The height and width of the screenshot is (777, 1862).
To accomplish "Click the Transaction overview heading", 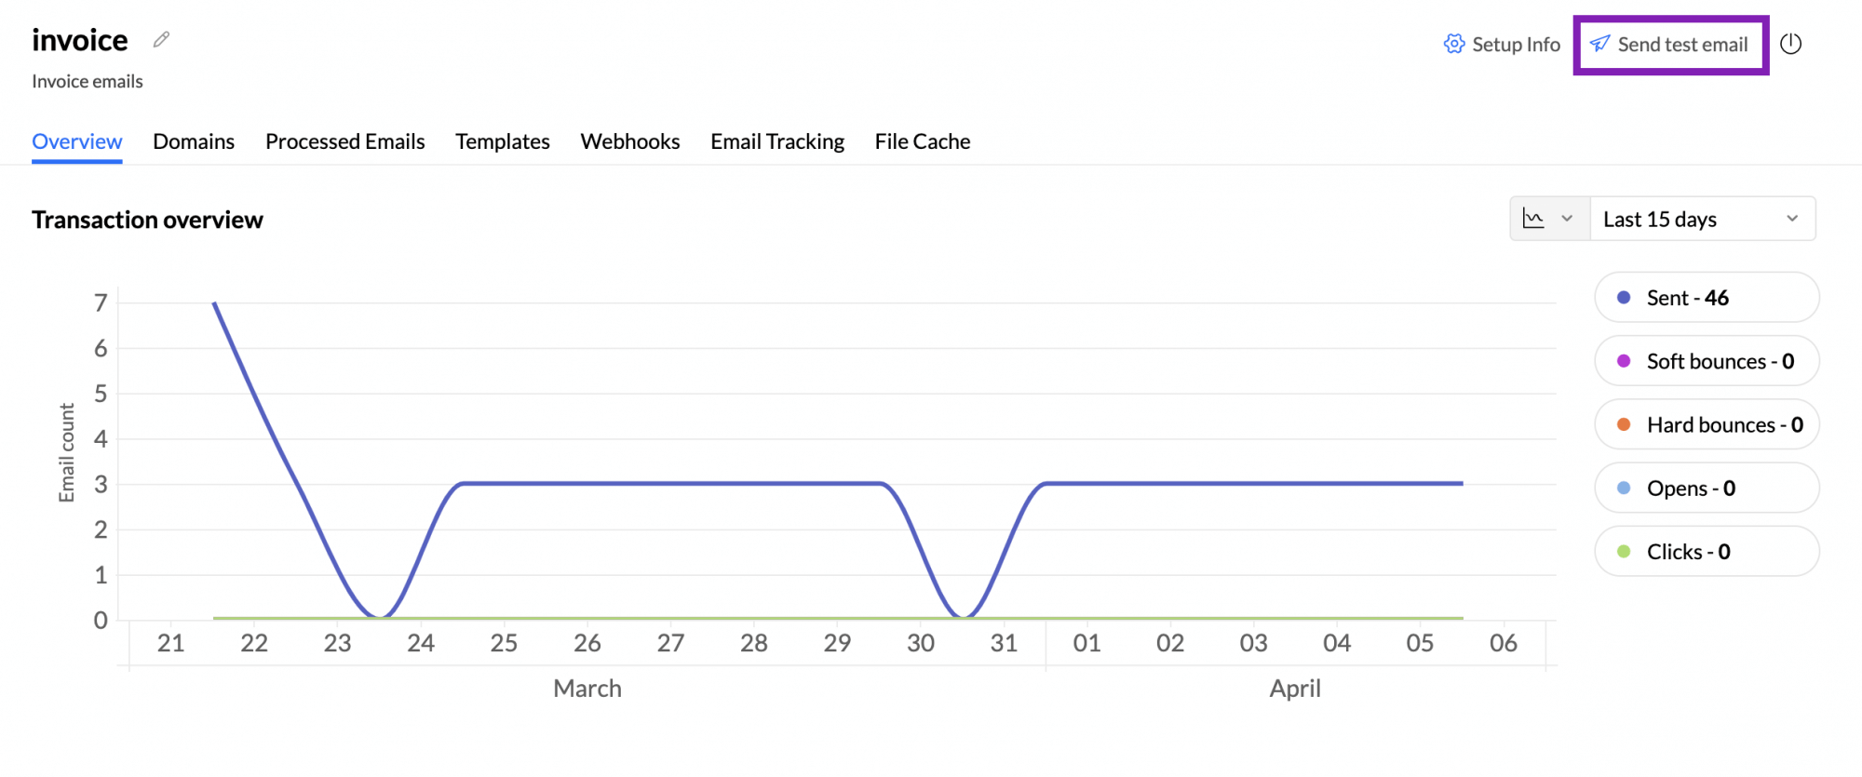I will pyautogui.click(x=147, y=219).
